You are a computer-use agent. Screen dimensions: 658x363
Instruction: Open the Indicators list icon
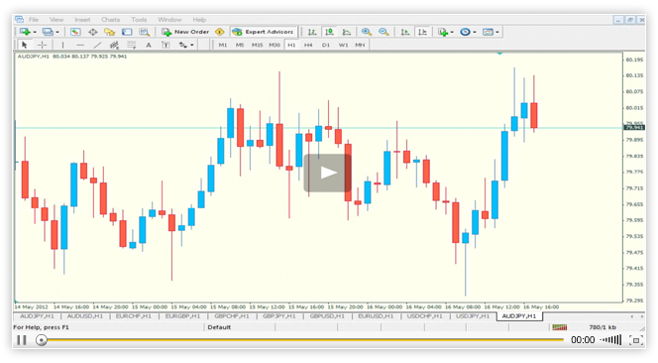tap(443, 32)
